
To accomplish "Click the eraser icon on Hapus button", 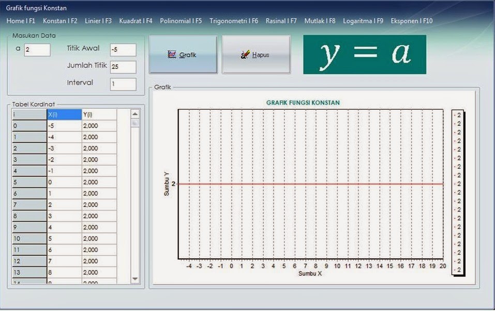I will click(245, 54).
